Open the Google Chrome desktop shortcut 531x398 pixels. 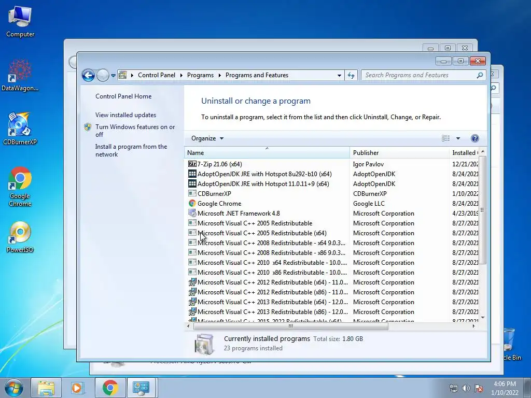tap(20, 187)
